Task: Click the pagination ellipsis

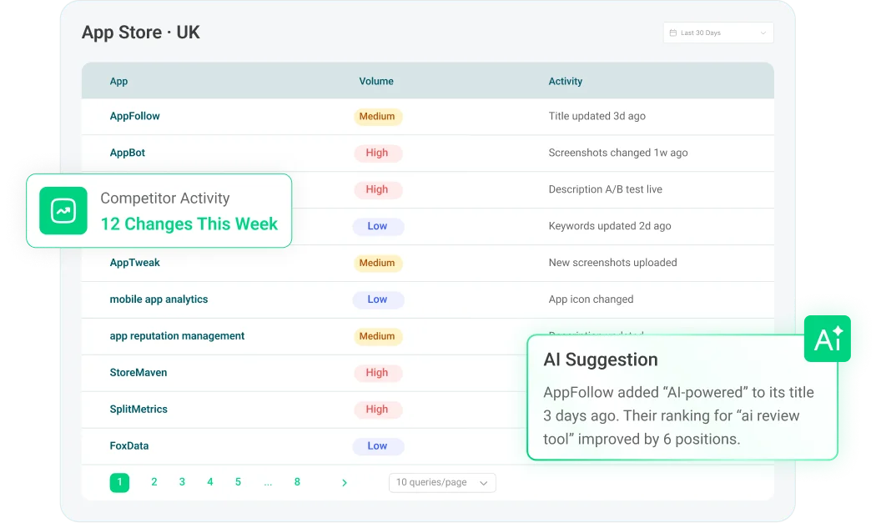Action: 268,483
